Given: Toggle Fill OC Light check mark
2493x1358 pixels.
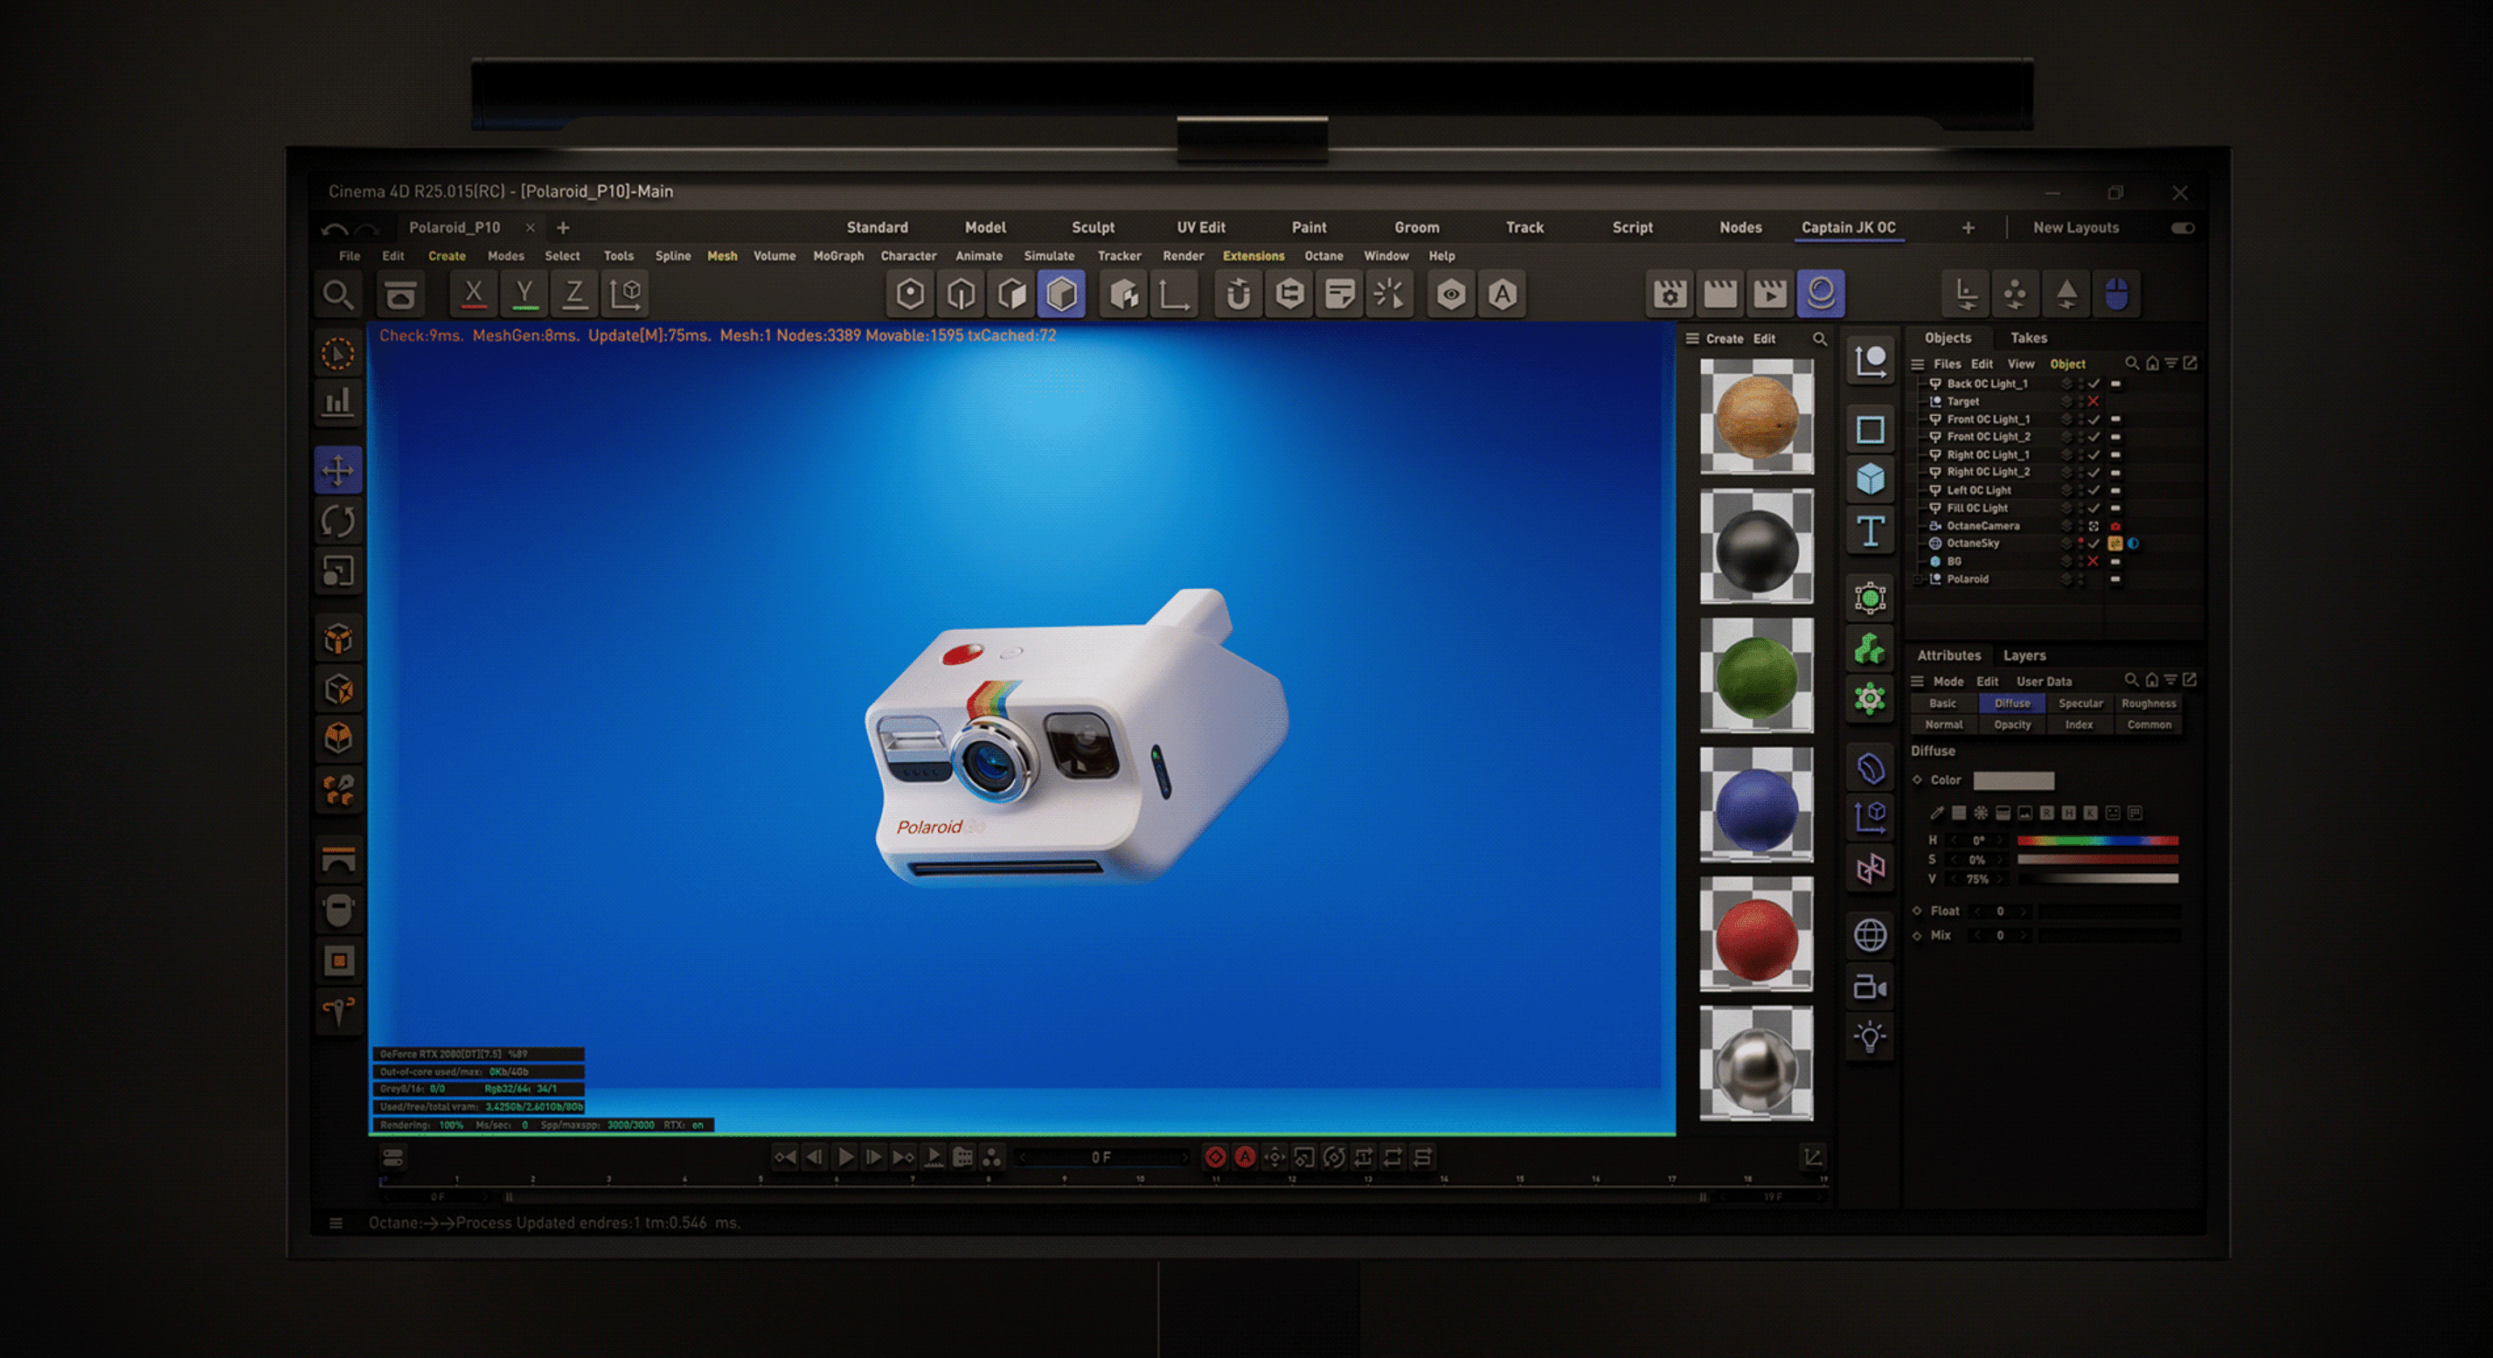Looking at the screenshot, I should (2094, 508).
